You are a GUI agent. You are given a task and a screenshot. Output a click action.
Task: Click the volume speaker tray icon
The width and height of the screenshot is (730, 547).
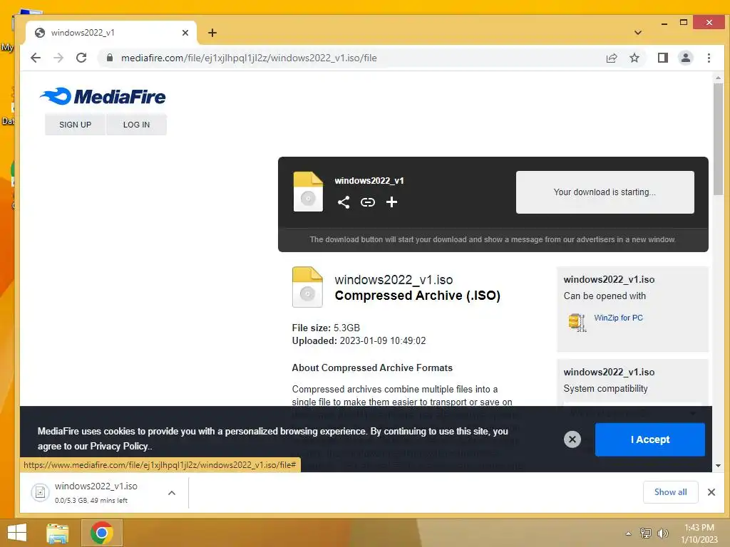pos(662,533)
